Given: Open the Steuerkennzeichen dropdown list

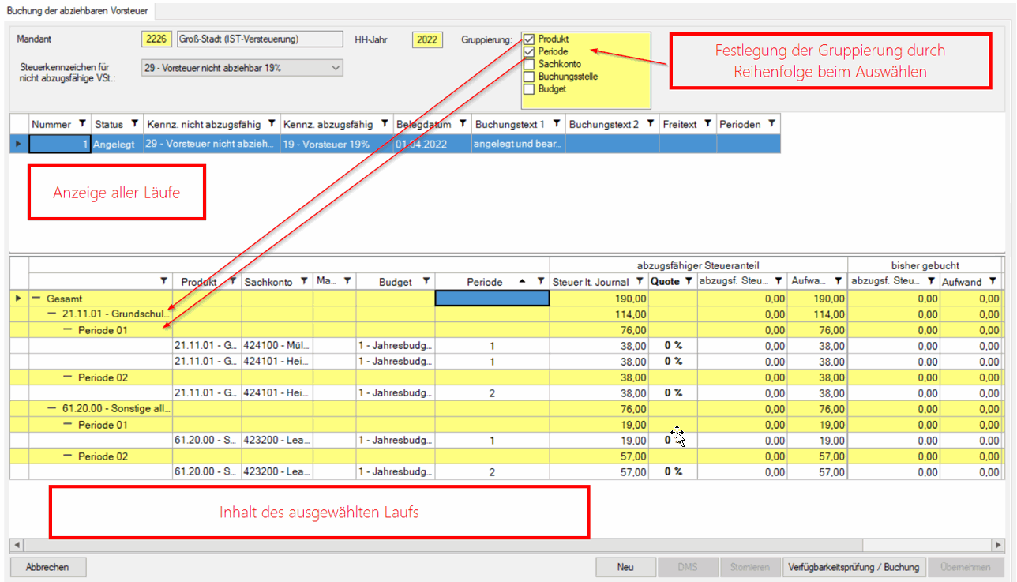Looking at the screenshot, I should [336, 68].
